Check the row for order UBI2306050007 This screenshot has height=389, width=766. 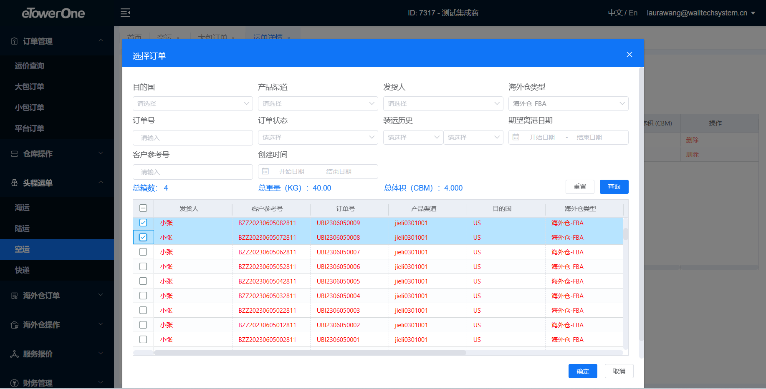click(143, 252)
